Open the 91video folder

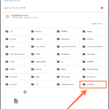click(x=42, y=31)
